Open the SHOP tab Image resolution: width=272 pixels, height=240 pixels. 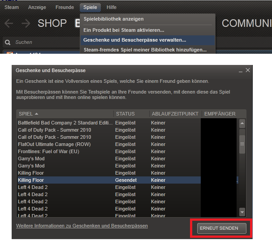tap(52, 23)
